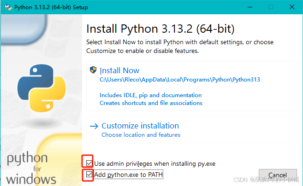Click the arrow icon beside Customize installation

[x=94, y=126]
